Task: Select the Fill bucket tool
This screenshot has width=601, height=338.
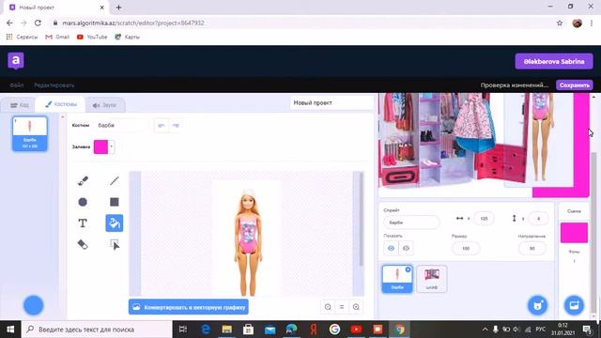Action: click(x=115, y=223)
